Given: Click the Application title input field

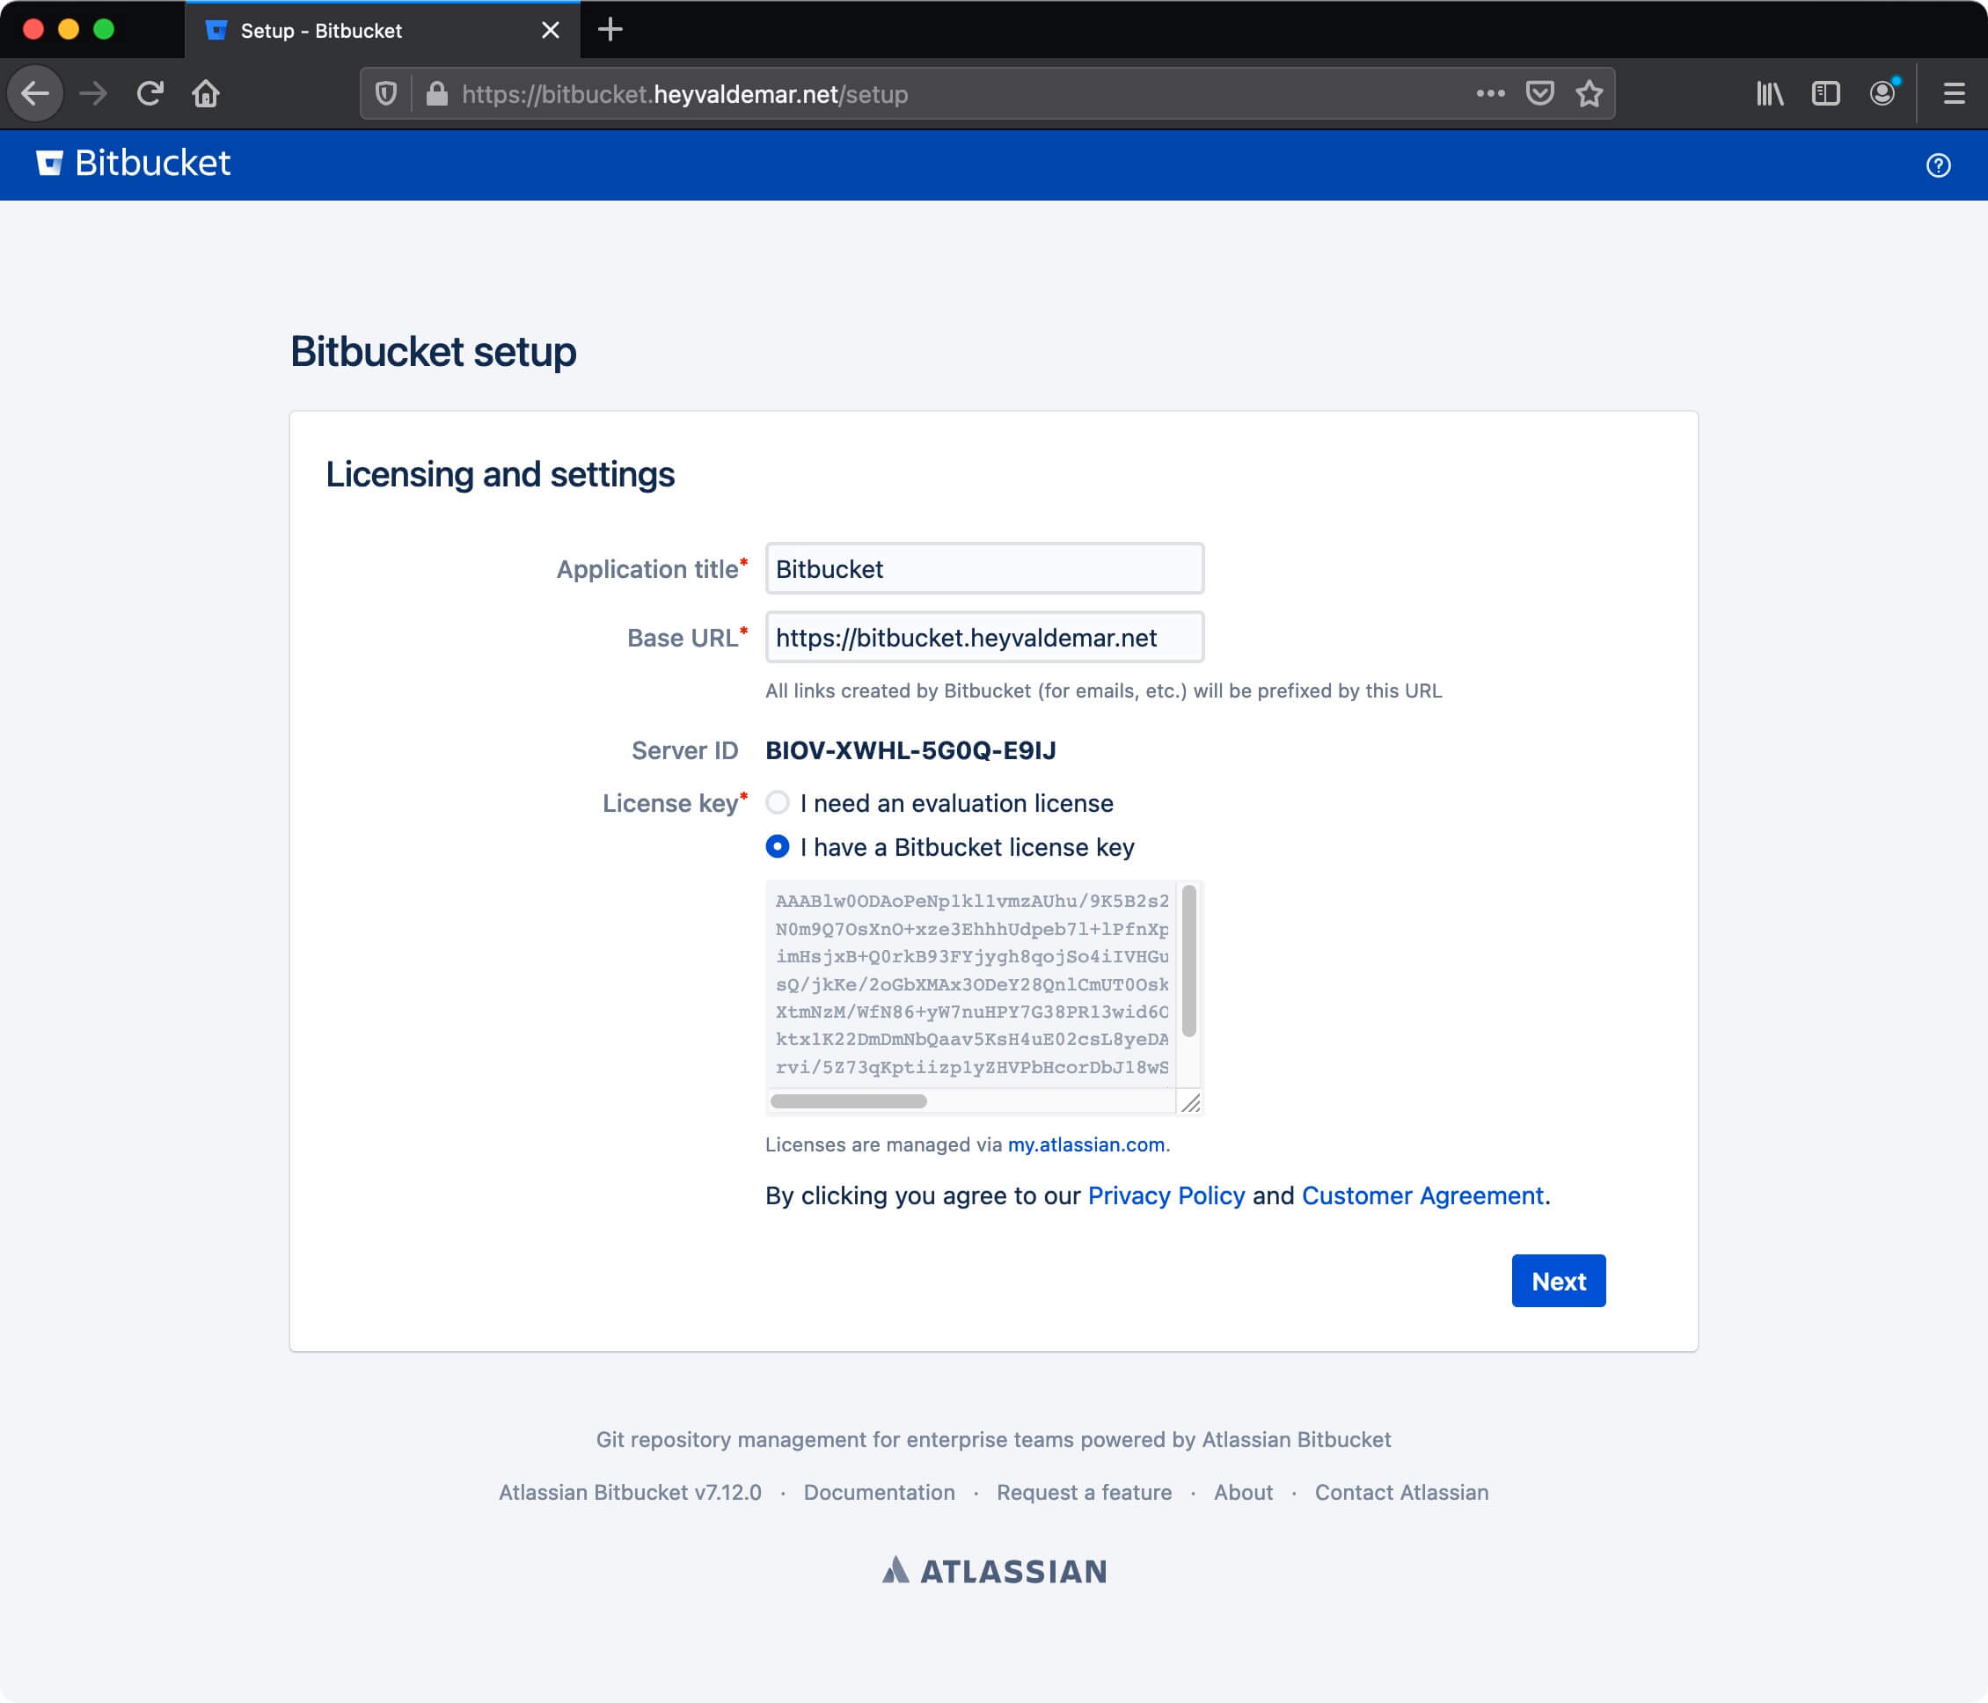Looking at the screenshot, I should (983, 567).
